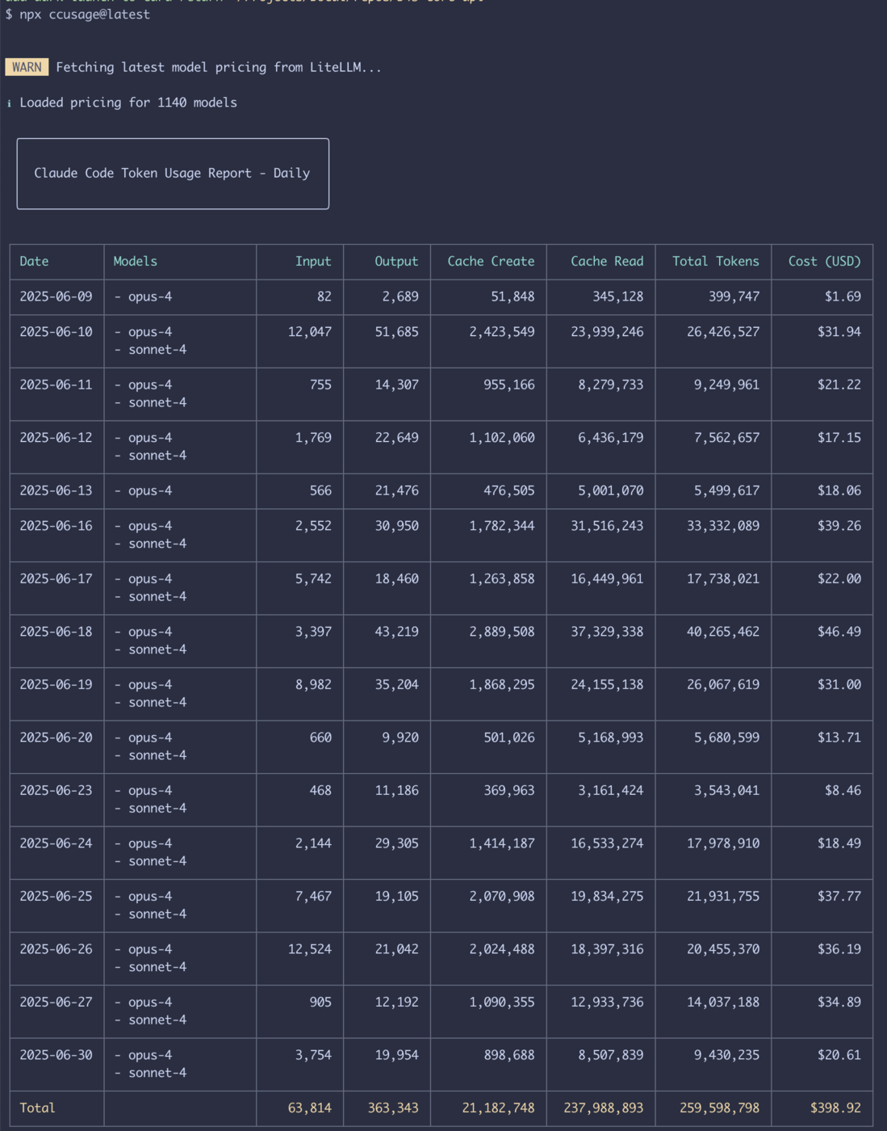This screenshot has height=1131, width=887.
Task: Select the date 2025-06-11
Action: pyautogui.click(x=56, y=385)
